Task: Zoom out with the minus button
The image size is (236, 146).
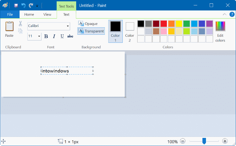Action: pyautogui.click(x=183, y=141)
